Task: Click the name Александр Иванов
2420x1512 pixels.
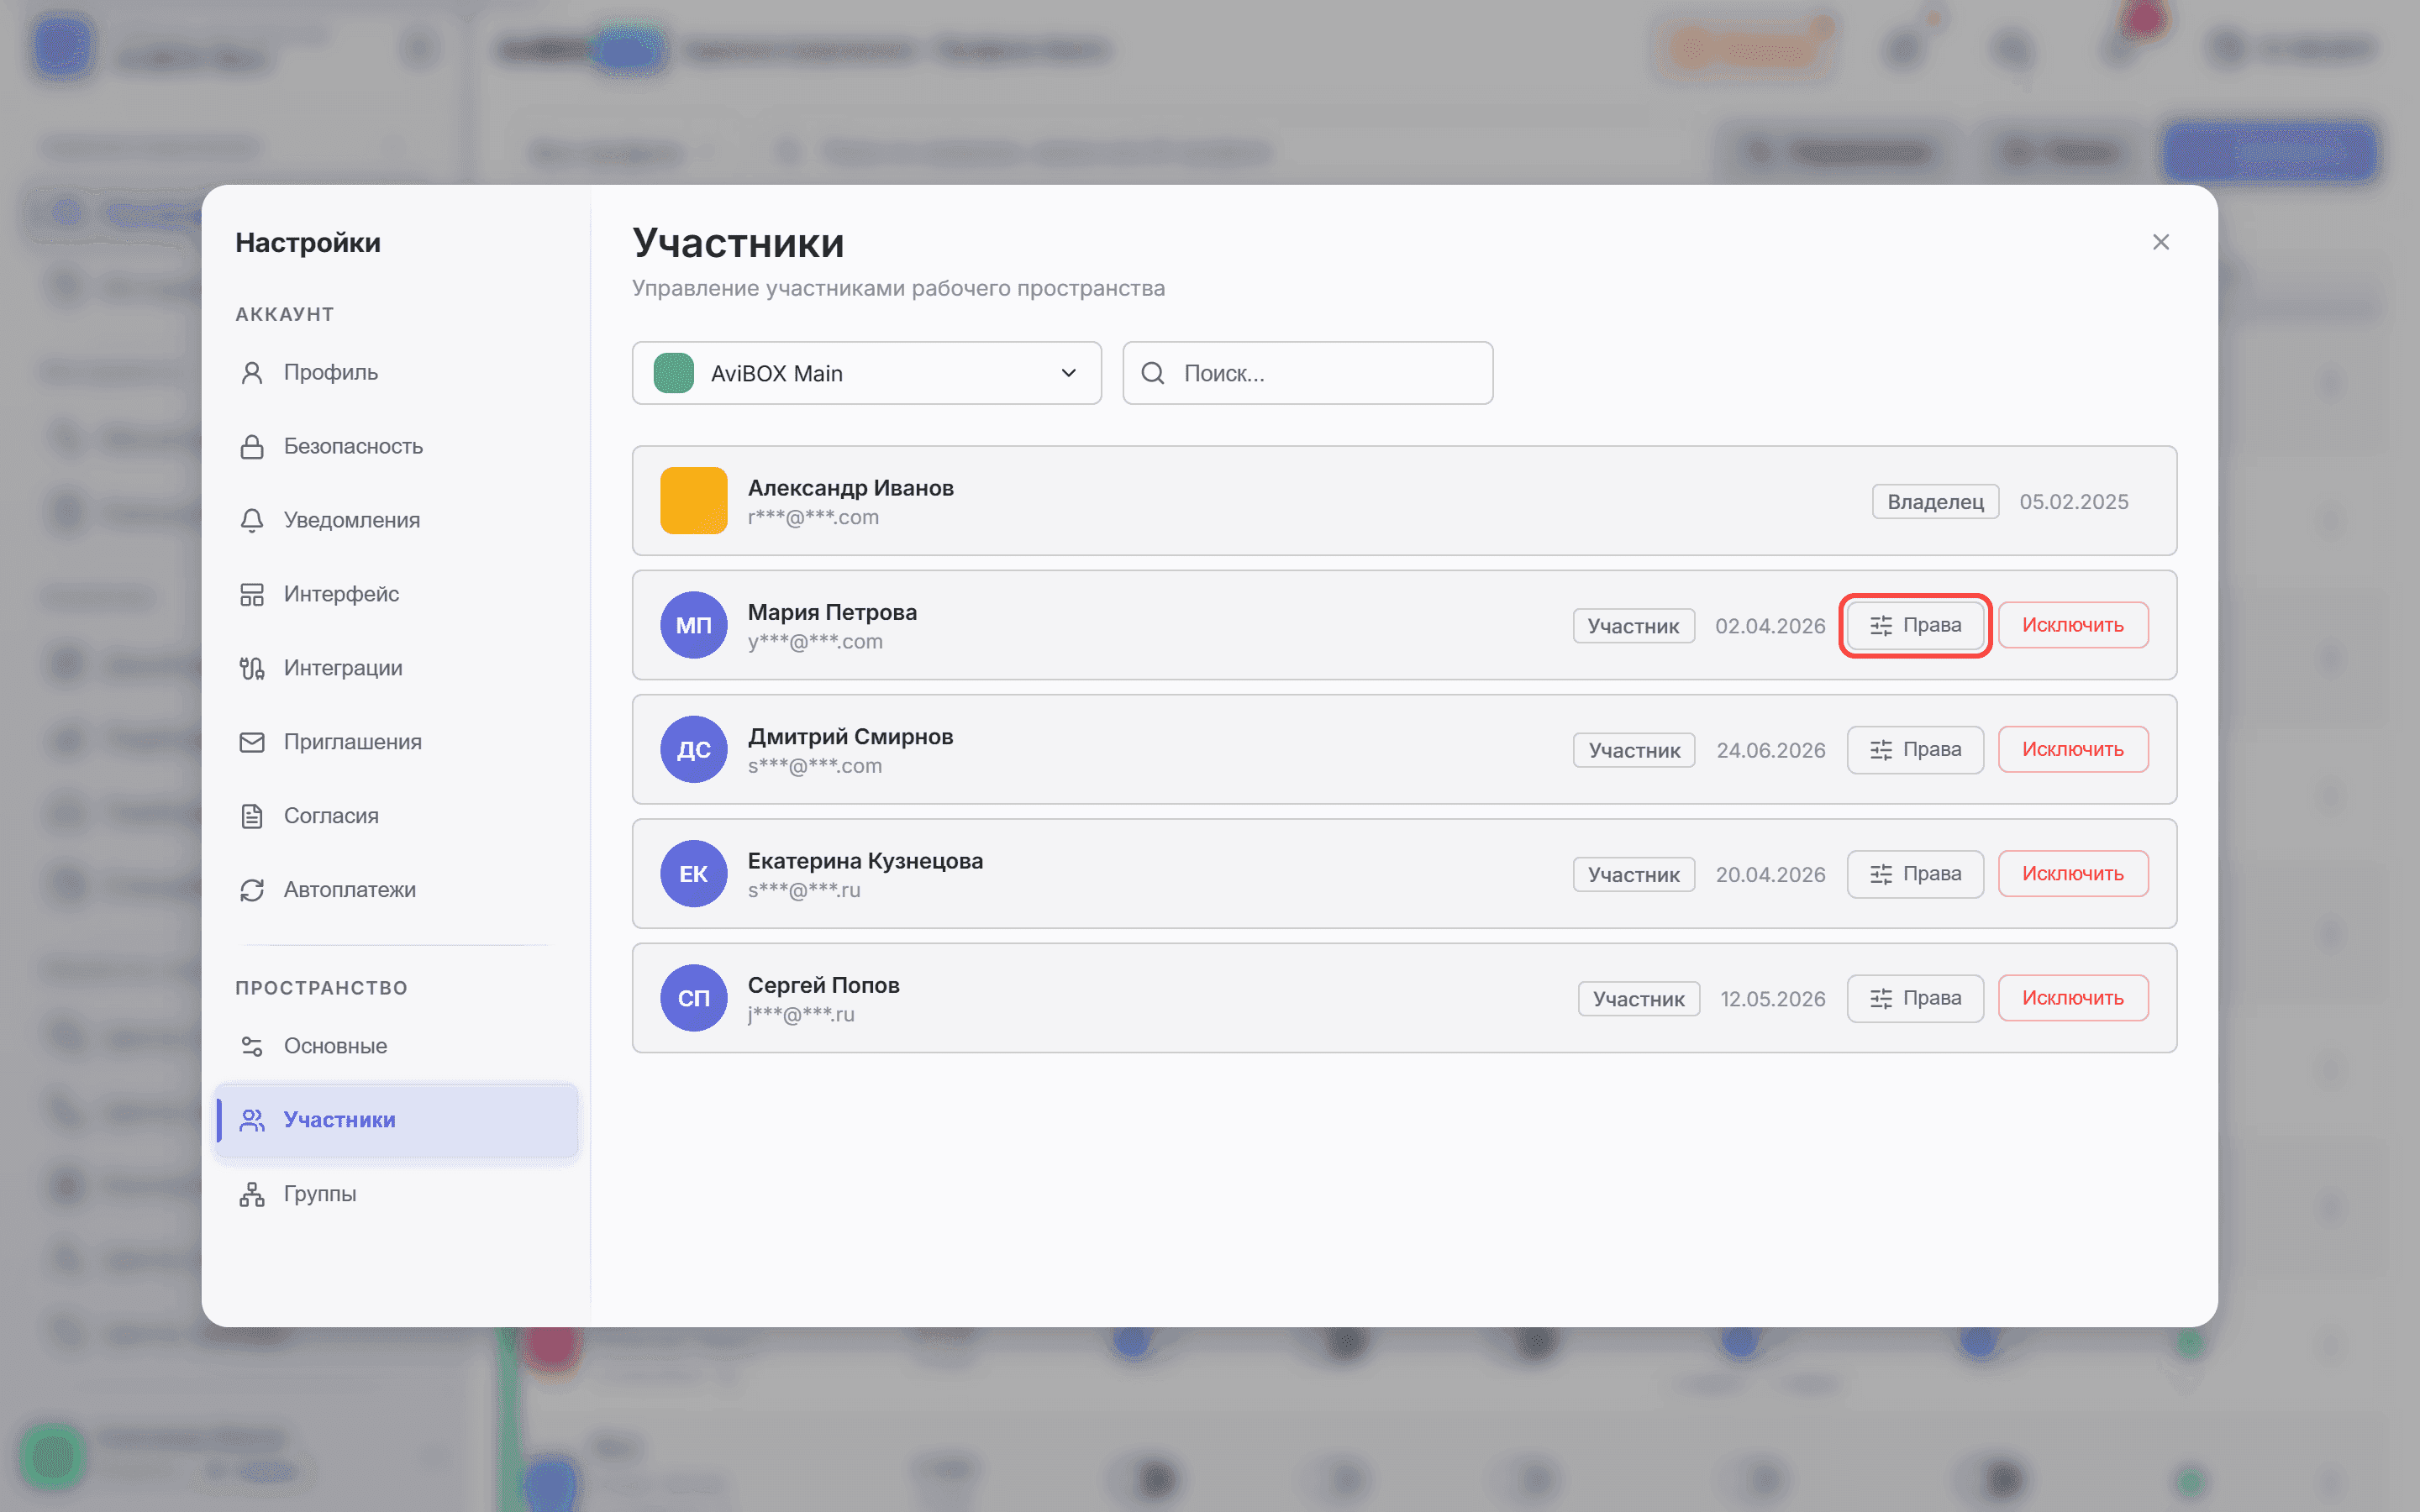Action: 851,488
